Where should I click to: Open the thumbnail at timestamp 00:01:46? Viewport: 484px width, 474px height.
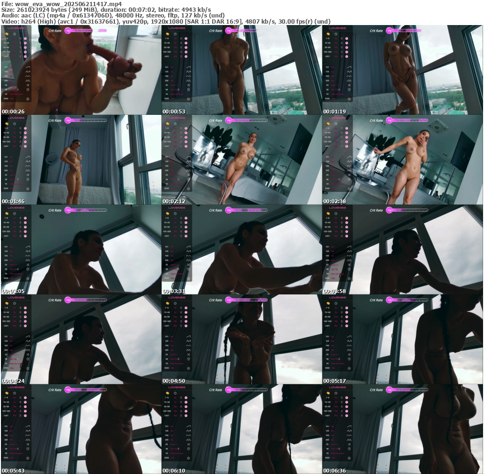pyautogui.click(x=81, y=160)
